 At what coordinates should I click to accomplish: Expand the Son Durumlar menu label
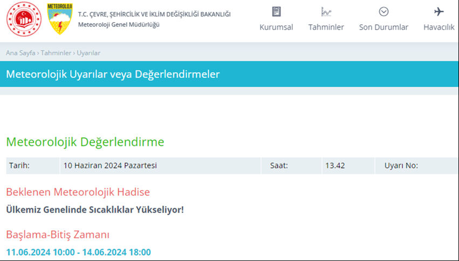tap(383, 27)
